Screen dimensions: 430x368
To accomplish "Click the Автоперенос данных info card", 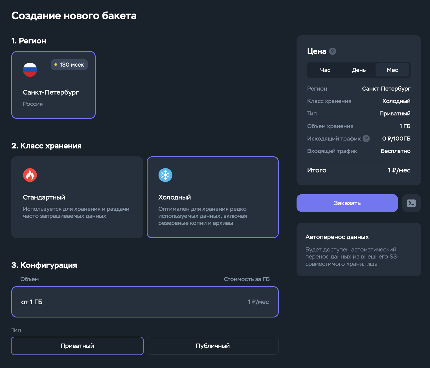I will [359, 249].
